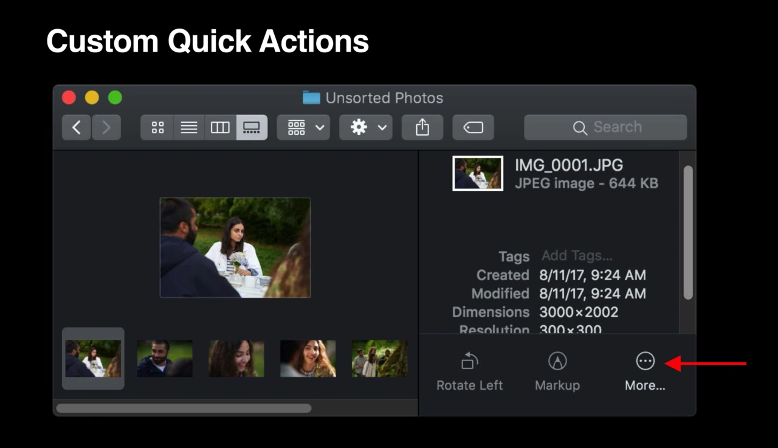Select the second photo thumbnail in the filmstrip
The image size is (778, 448).
point(164,359)
